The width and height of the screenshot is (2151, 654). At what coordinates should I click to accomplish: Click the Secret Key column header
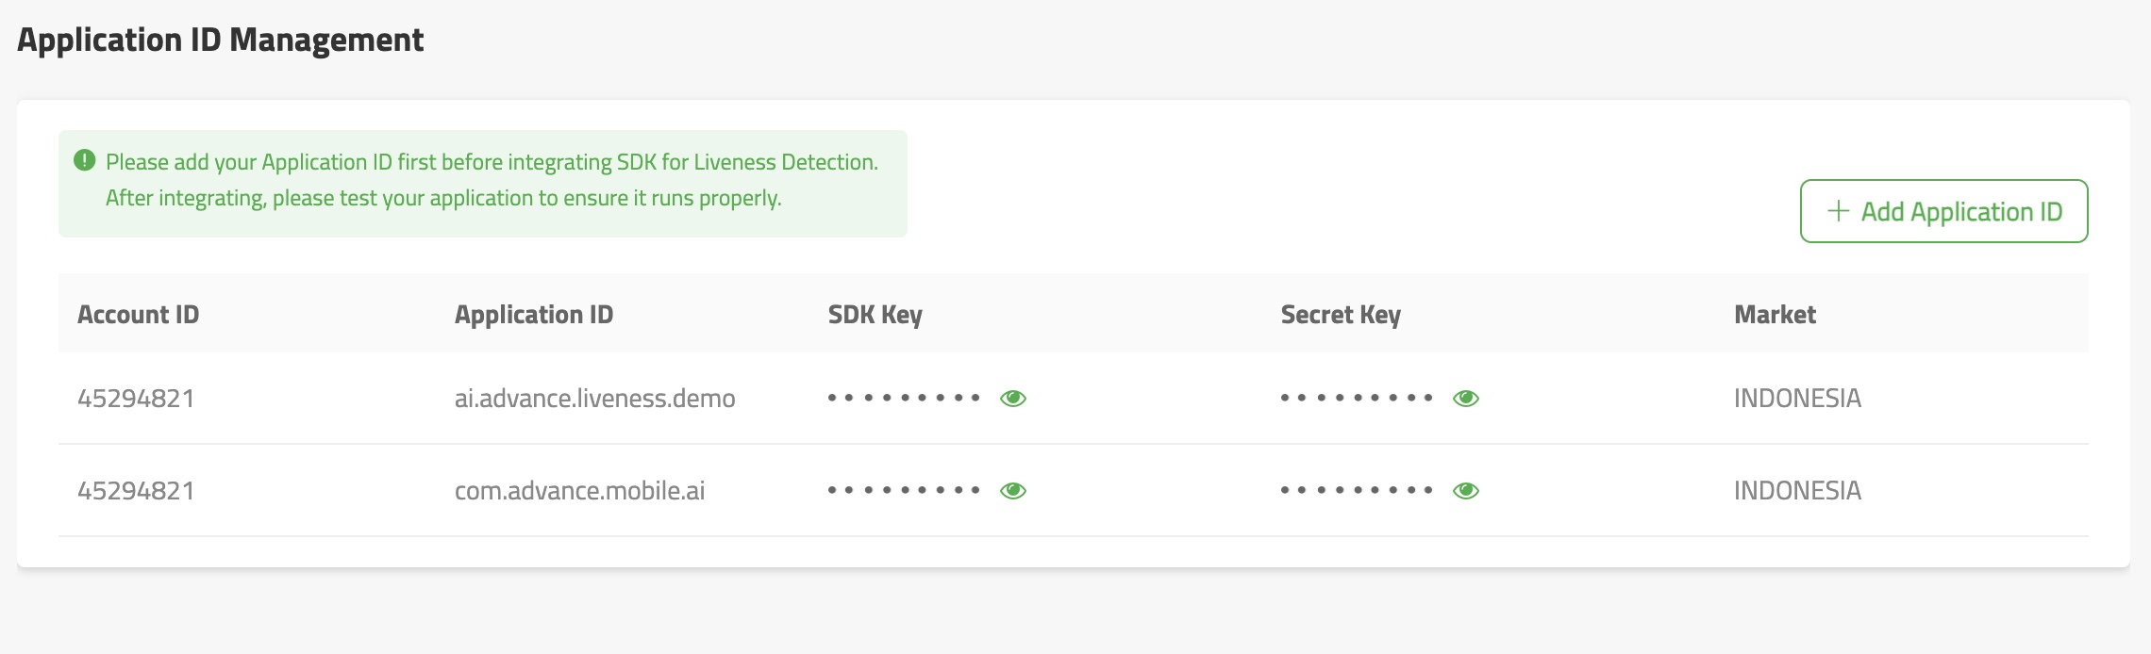[x=1341, y=315]
